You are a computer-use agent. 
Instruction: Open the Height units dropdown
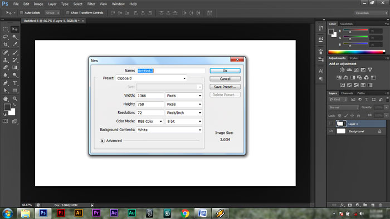point(184,104)
